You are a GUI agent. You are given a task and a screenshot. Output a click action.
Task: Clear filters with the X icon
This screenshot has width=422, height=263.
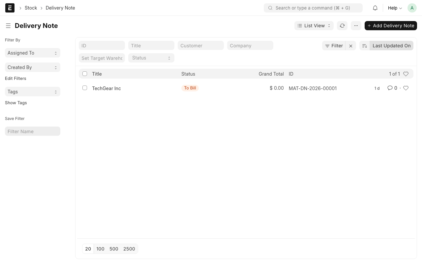pyautogui.click(x=351, y=46)
